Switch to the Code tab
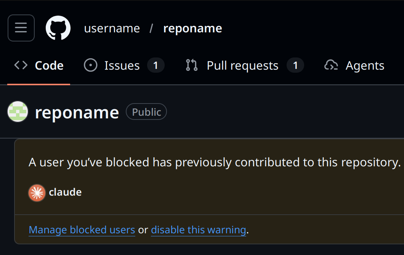The height and width of the screenshot is (255, 404). (x=49, y=65)
